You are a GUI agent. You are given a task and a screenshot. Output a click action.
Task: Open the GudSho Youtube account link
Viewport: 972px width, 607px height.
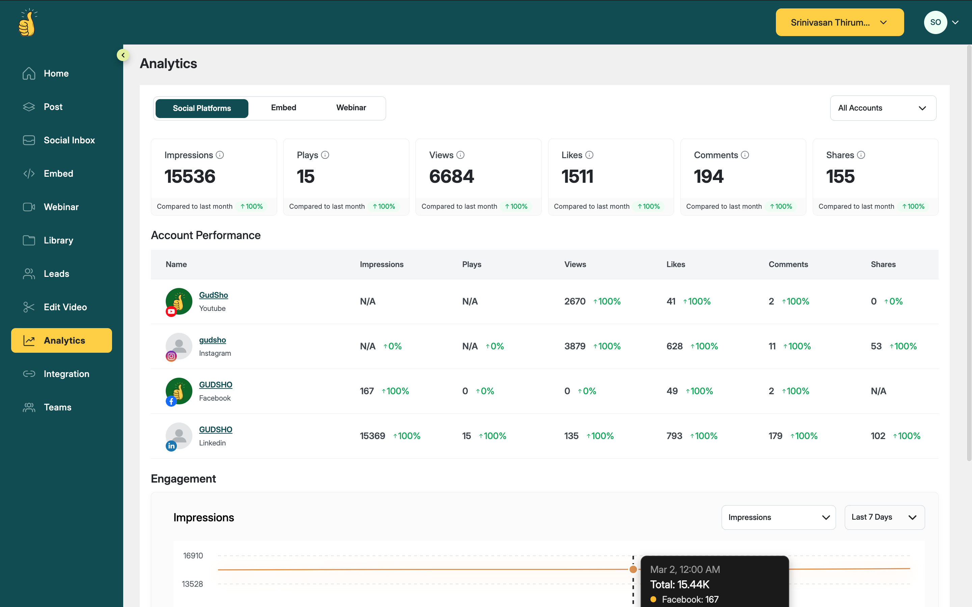[x=213, y=295]
